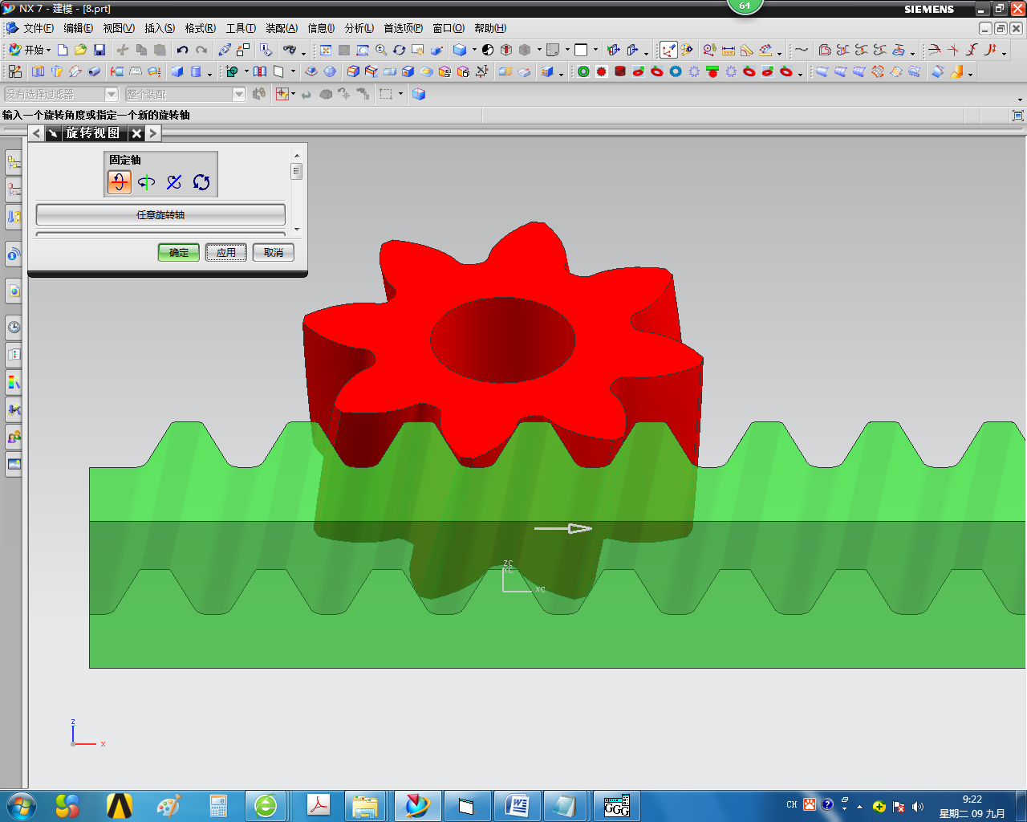Open the Calculator from the taskbar

[x=218, y=805]
